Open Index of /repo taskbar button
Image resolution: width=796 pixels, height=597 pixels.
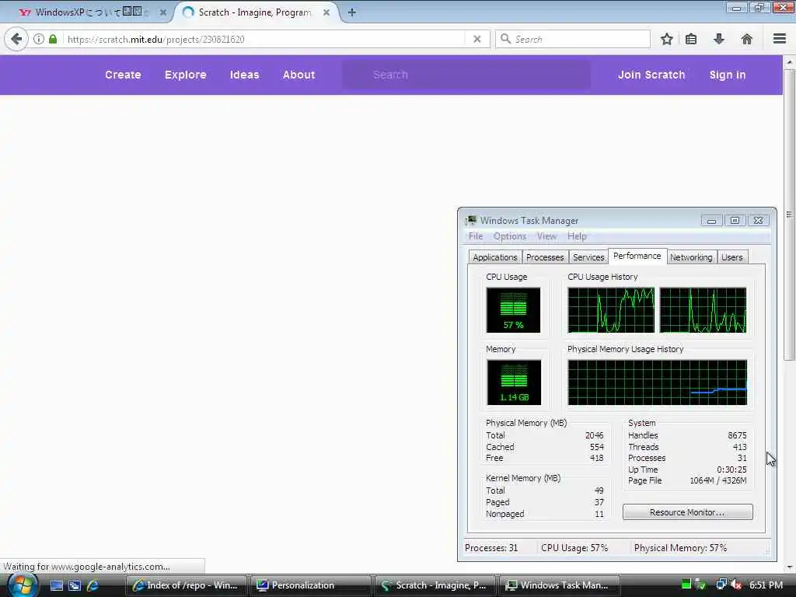click(186, 585)
